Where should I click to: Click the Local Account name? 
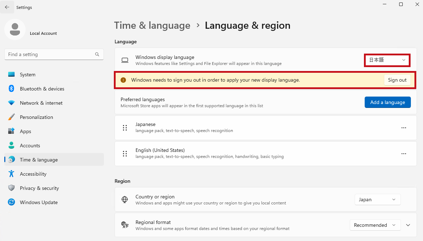[x=43, y=33]
